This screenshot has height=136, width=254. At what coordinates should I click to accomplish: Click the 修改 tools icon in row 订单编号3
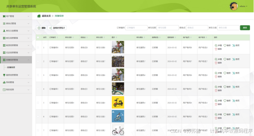(x=233, y=114)
